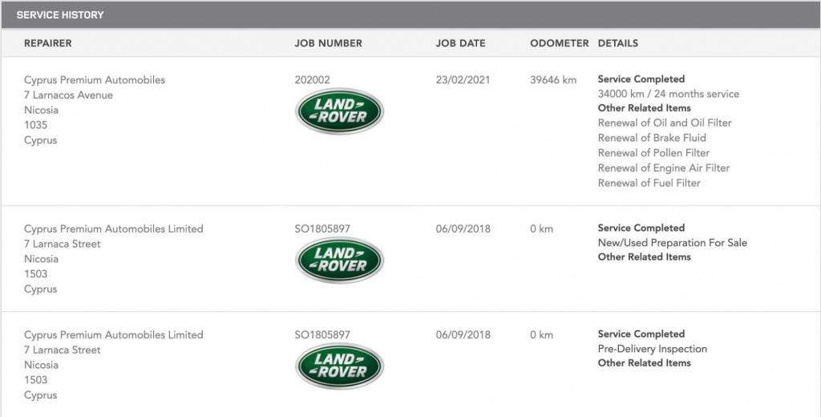Click the Job Date column header
This screenshot has width=821, height=417.
click(460, 43)
